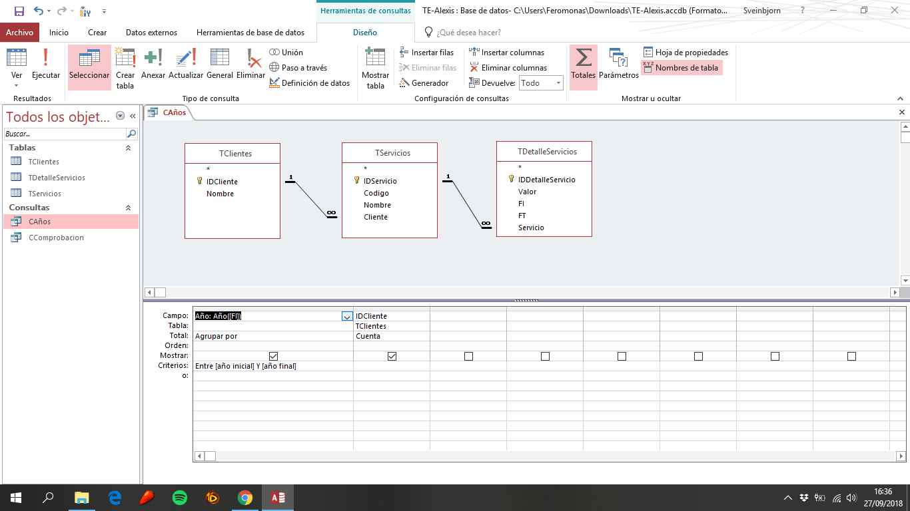Click the Ejecutar run query icon
This screenshot has width=910, height=511.
click(45, 65)
